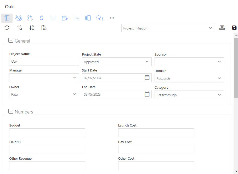238x174 pixels.
Task: Open the workflow branches icon
Action: click(x=30, y=18)
